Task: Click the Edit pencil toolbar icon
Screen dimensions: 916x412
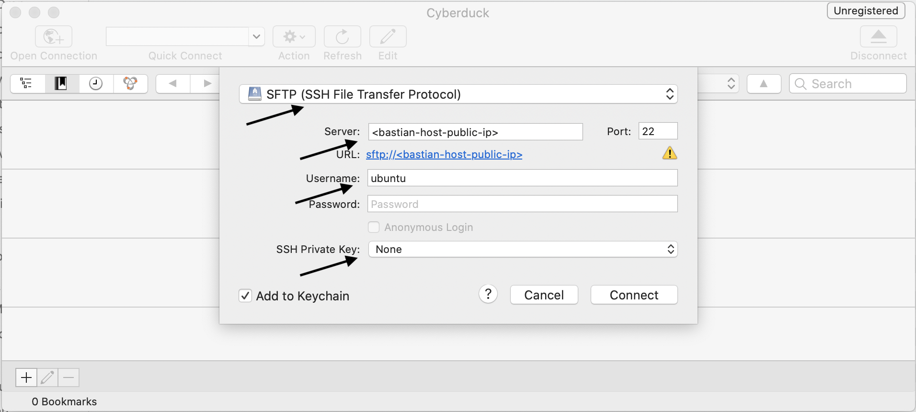Action: click(x=388, y=36)
